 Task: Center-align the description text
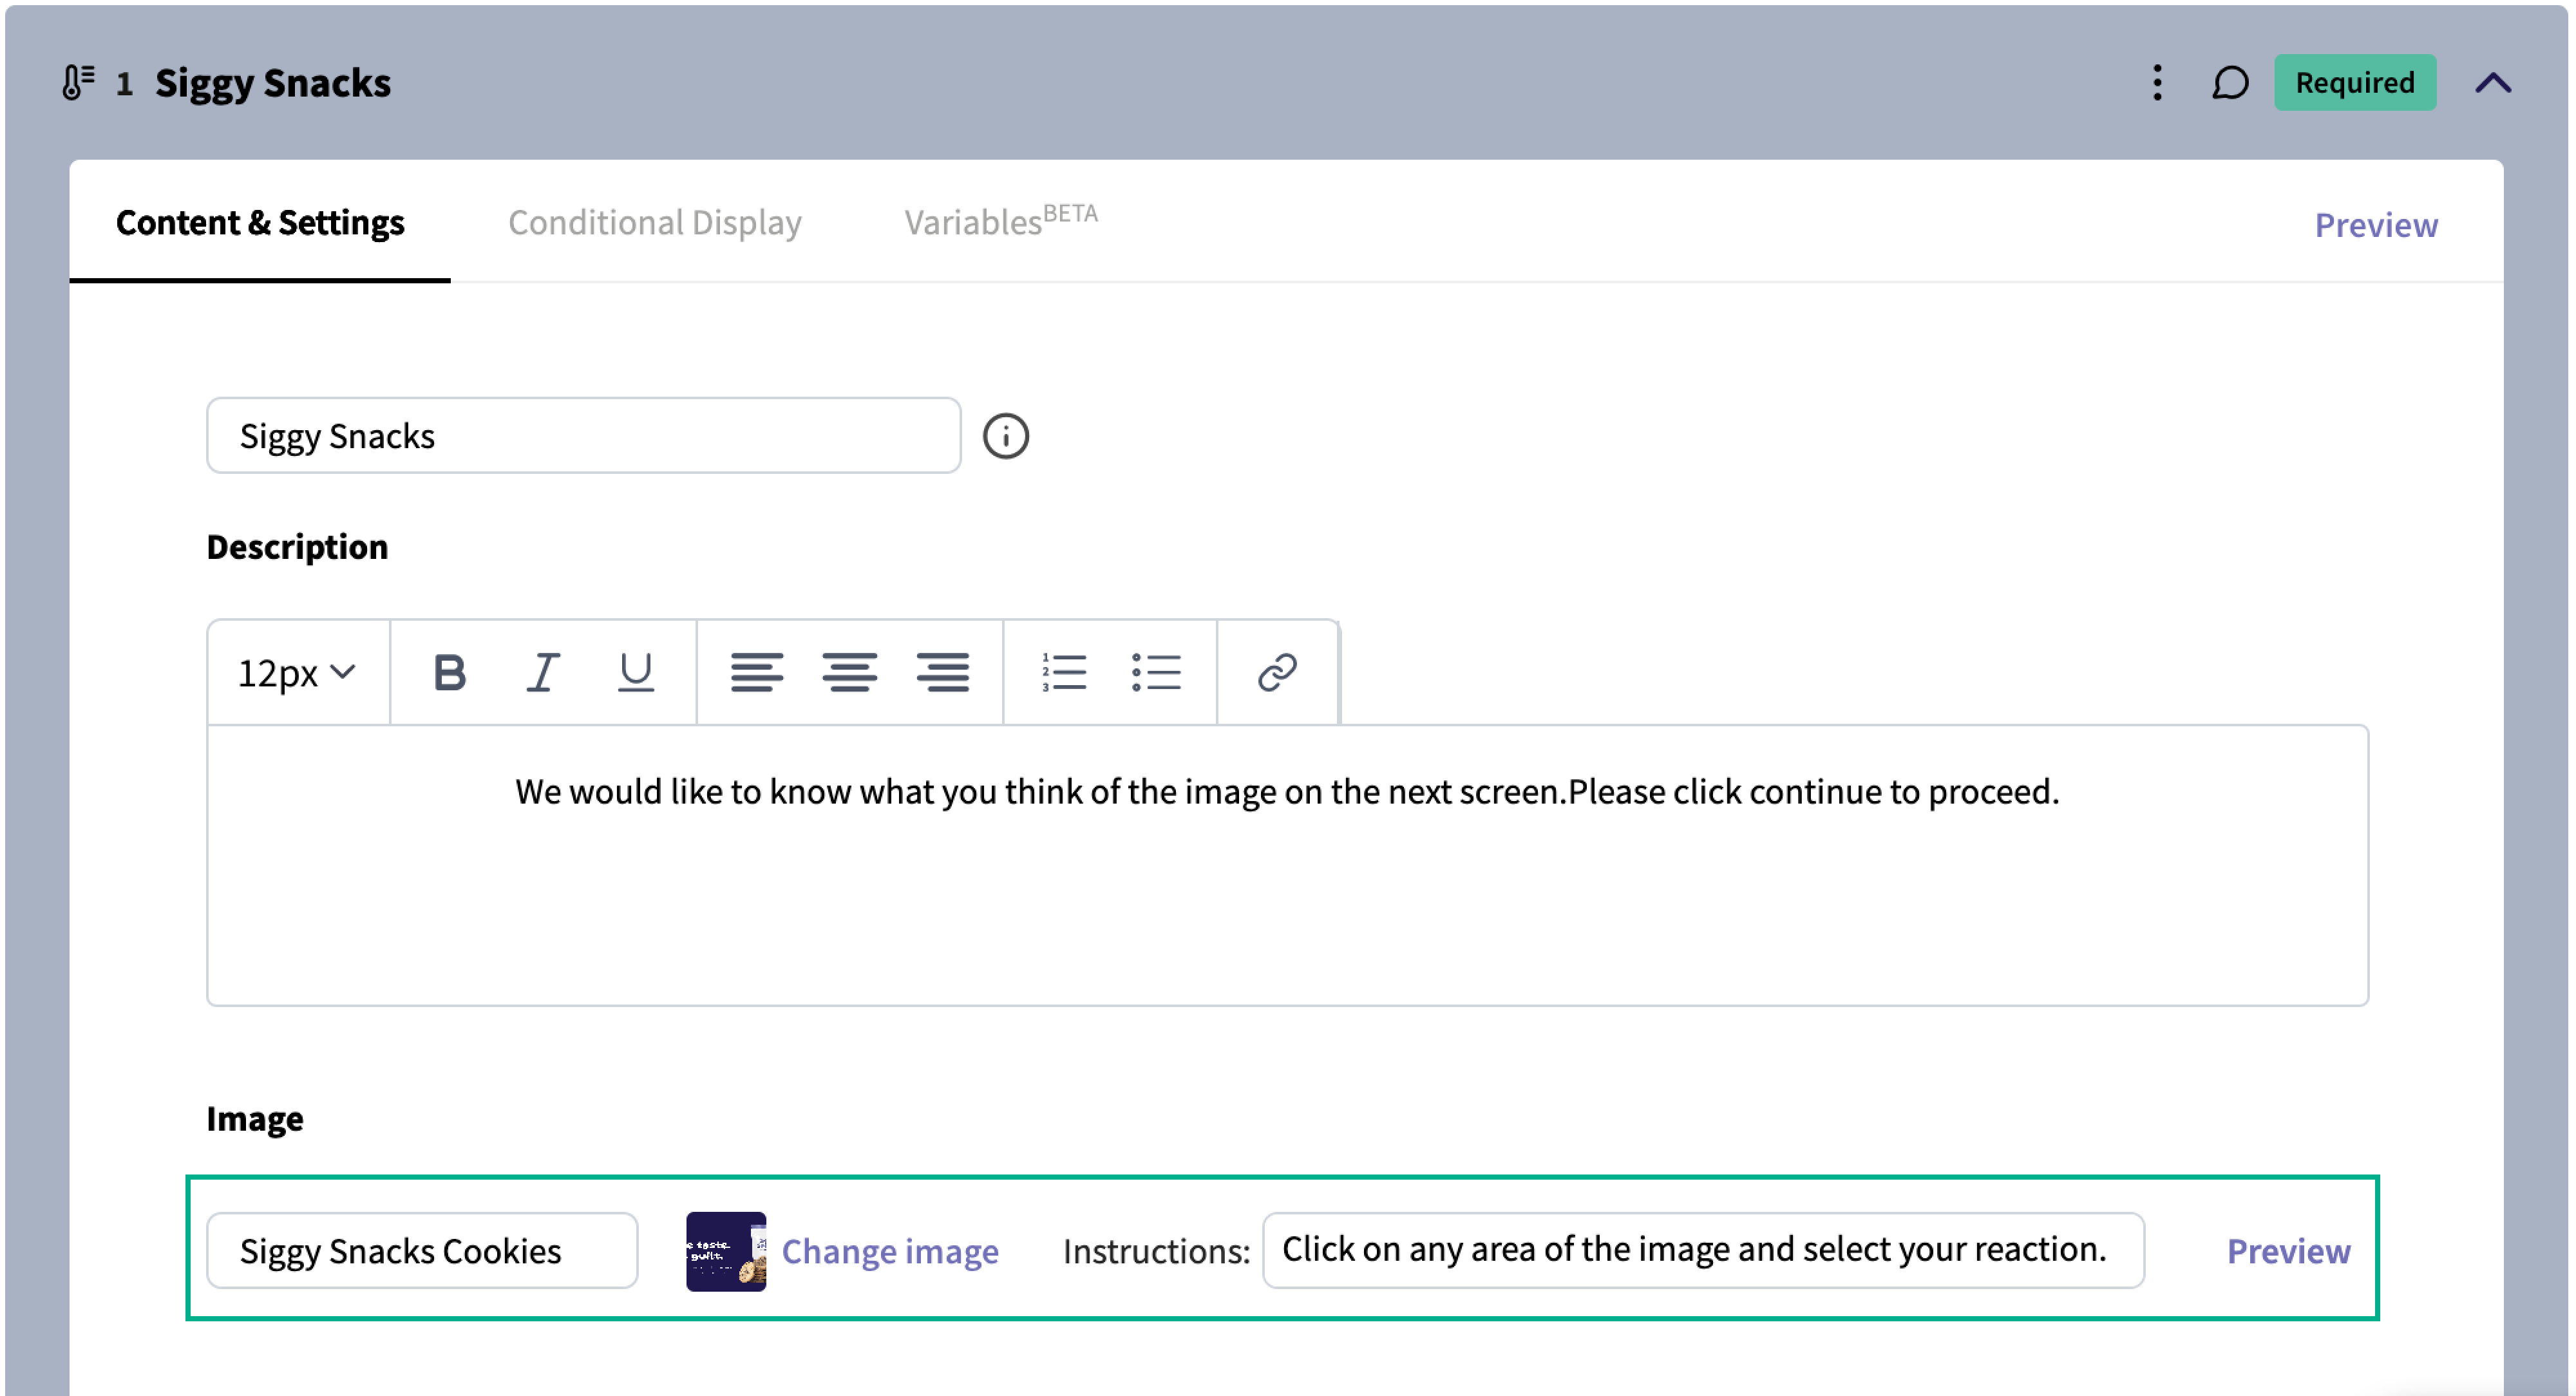point(849,672)
